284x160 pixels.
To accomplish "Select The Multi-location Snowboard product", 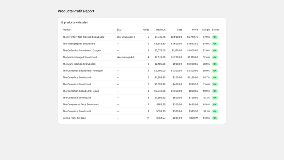I will pyautogui.click(x=79, y=64).
